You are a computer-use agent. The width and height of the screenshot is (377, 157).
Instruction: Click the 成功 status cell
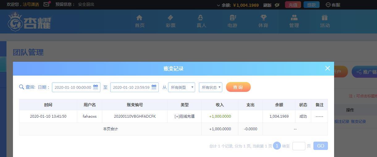pos(303,116)
